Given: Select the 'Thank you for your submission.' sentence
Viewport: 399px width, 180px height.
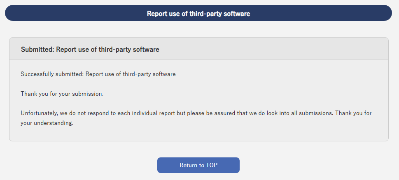Looking at the screenshot, I should click(62, 94).
